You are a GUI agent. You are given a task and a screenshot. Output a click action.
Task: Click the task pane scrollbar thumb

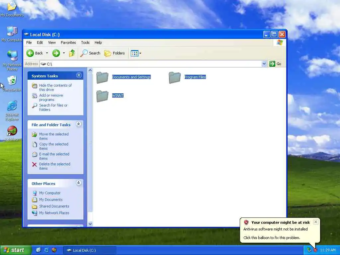90,142
